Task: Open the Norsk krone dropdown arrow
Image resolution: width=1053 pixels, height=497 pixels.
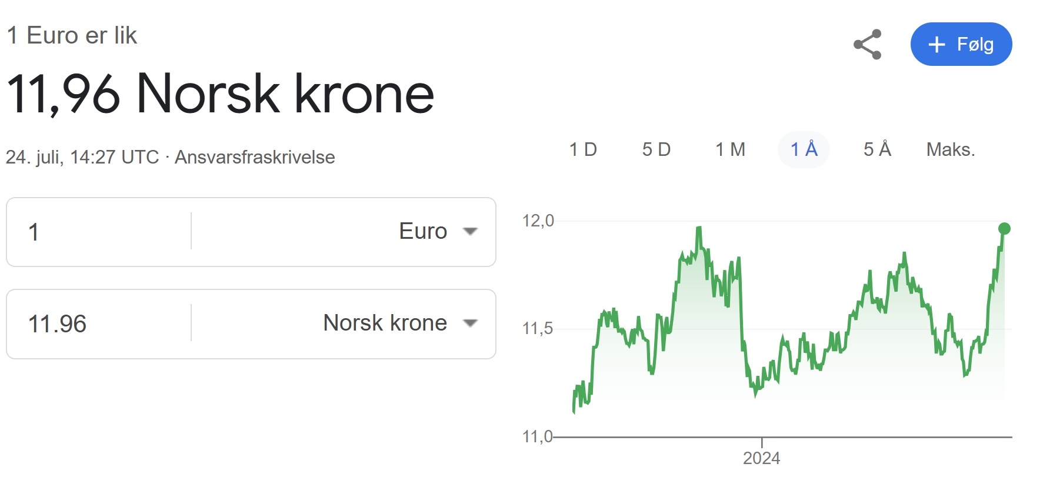Action: [x=470, y=323]
